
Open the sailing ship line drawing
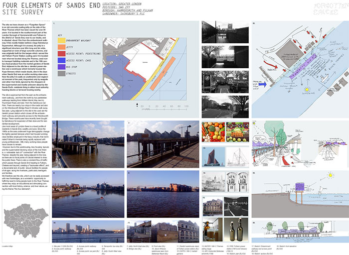(x=237, y=157)
